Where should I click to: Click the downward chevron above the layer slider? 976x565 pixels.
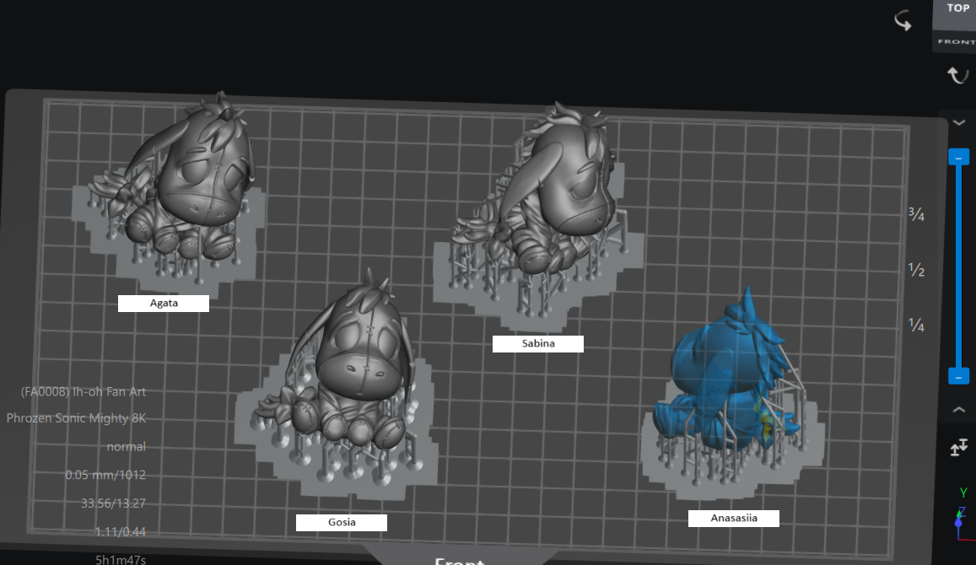958,122
